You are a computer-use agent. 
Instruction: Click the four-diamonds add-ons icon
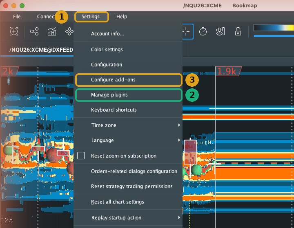click(69, 31)
